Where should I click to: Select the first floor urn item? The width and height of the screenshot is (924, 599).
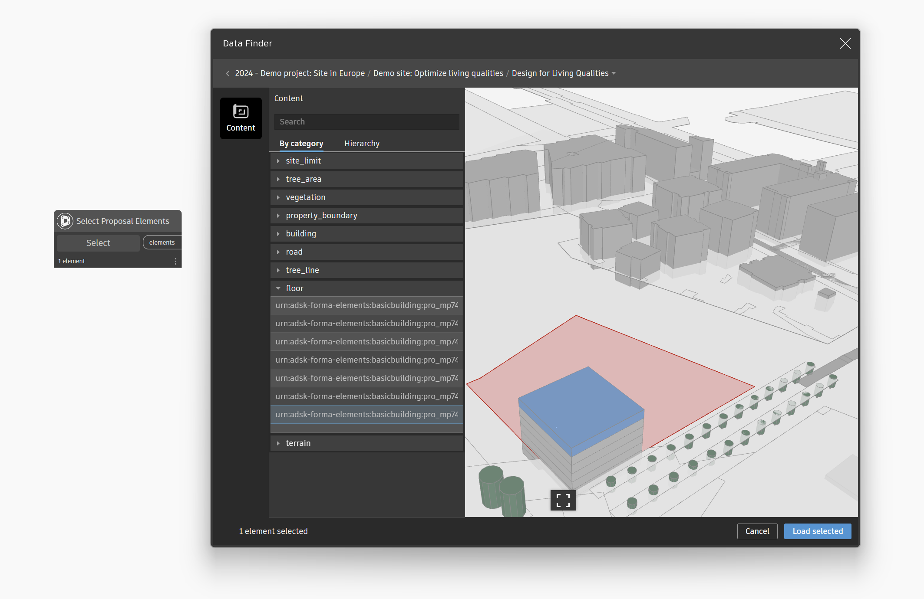366,305
